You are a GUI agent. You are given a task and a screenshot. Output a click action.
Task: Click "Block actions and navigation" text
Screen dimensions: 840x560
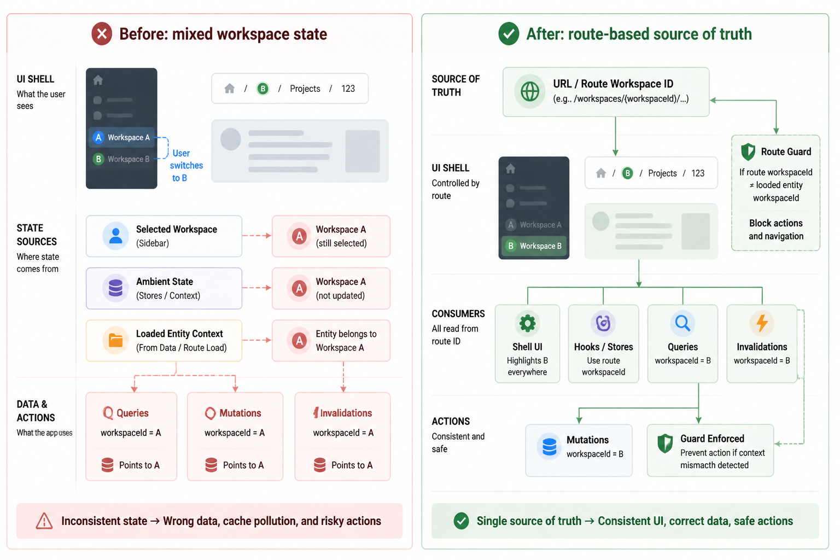[x=776, y=230]
